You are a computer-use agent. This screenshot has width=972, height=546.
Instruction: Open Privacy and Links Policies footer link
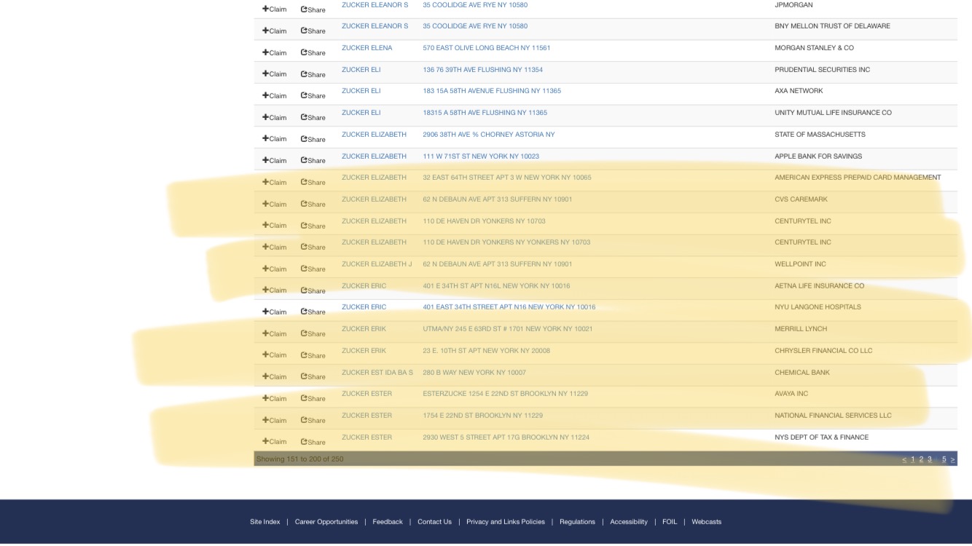506,522
